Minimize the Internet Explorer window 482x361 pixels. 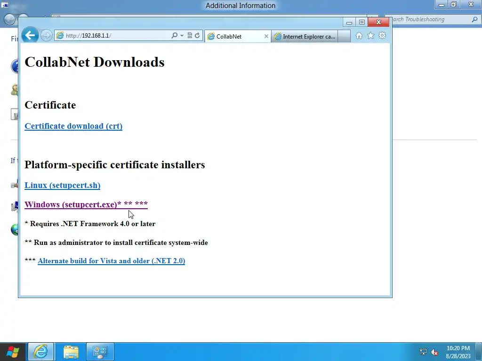[x=349, y=23]
